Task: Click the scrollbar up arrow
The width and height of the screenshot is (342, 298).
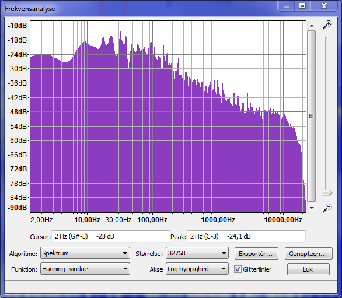Action: pyautogui.click(x=312, y=26)
